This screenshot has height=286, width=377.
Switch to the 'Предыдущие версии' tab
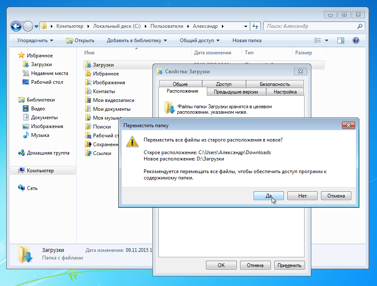click(x=236, y=92)
